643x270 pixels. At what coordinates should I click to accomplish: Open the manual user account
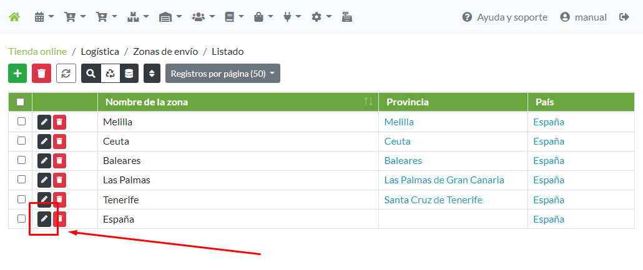point(583,17)
